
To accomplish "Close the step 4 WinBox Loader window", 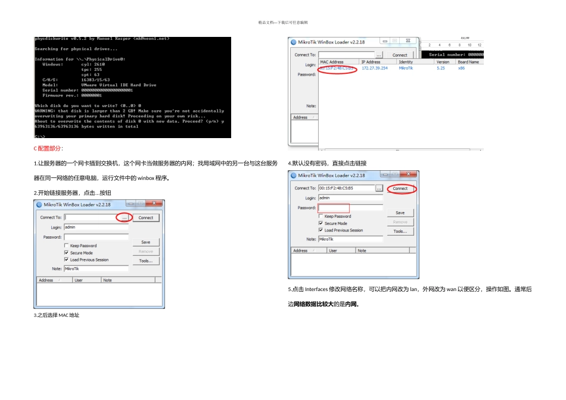I will click(409, 174).
